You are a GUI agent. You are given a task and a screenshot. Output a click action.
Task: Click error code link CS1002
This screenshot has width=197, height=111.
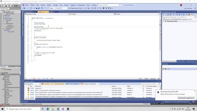click(x=32, y=88)
